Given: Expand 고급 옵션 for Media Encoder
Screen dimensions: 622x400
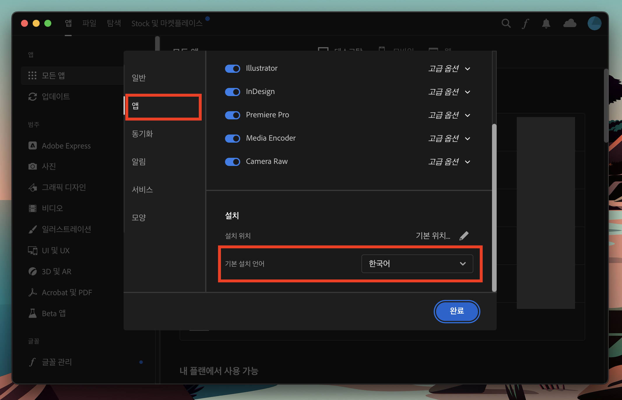Looking at the screenshot, I should 449,138.
